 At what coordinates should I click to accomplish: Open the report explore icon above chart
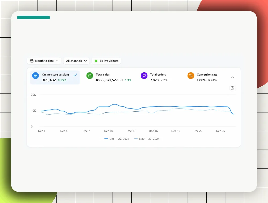(x=232, y=88)
